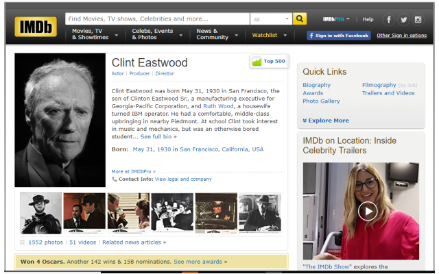Click the May 31 birth date link

point(143,149)
